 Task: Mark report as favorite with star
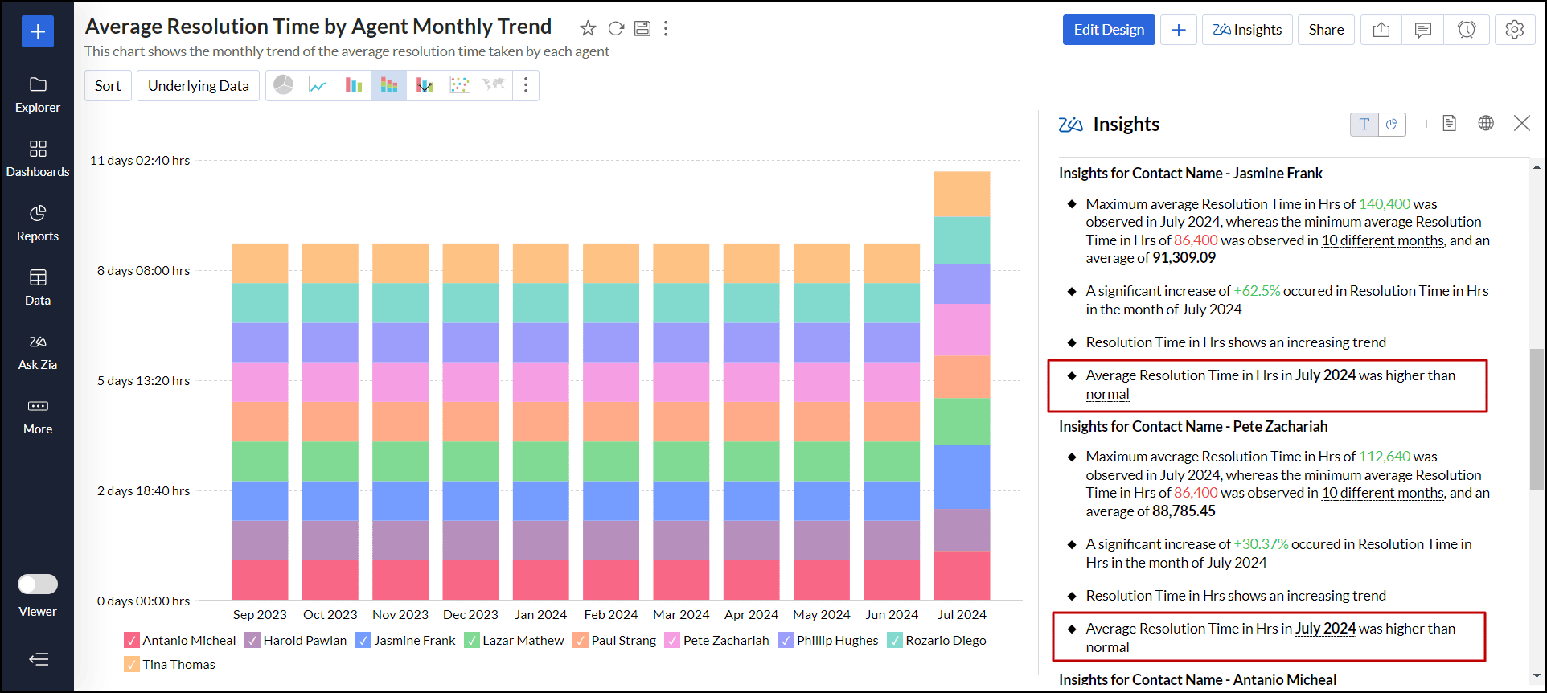pos(588,28)
